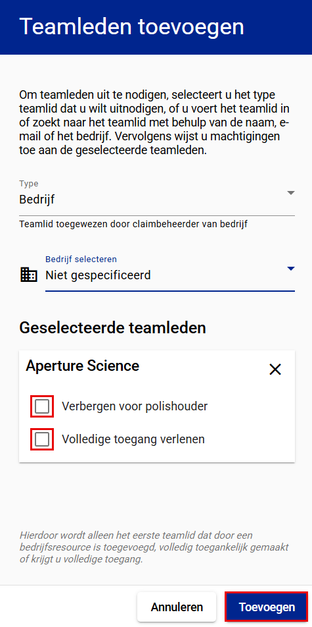Screen dimensions: 312x627
Task: Enable the Verbergen voor polishouder checkbox
Action: (x=42, y=406)
